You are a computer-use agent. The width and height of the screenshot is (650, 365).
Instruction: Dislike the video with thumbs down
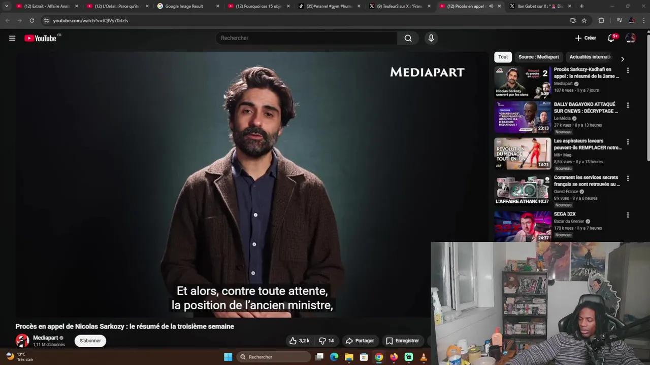click(x=327, y=341)
